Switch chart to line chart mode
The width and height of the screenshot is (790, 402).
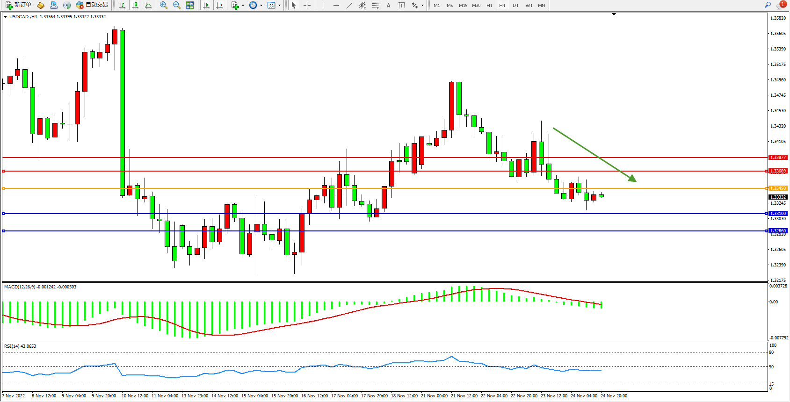click(148, 5)
